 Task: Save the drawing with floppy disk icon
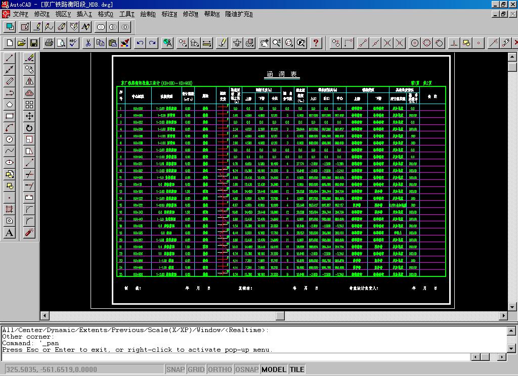[34, 43]
